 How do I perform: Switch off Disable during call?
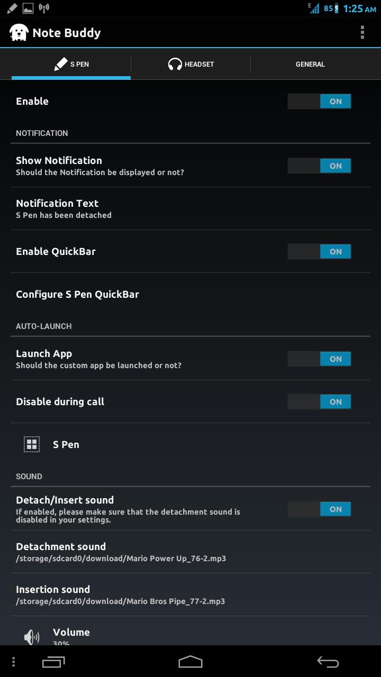tap(319, 402)
